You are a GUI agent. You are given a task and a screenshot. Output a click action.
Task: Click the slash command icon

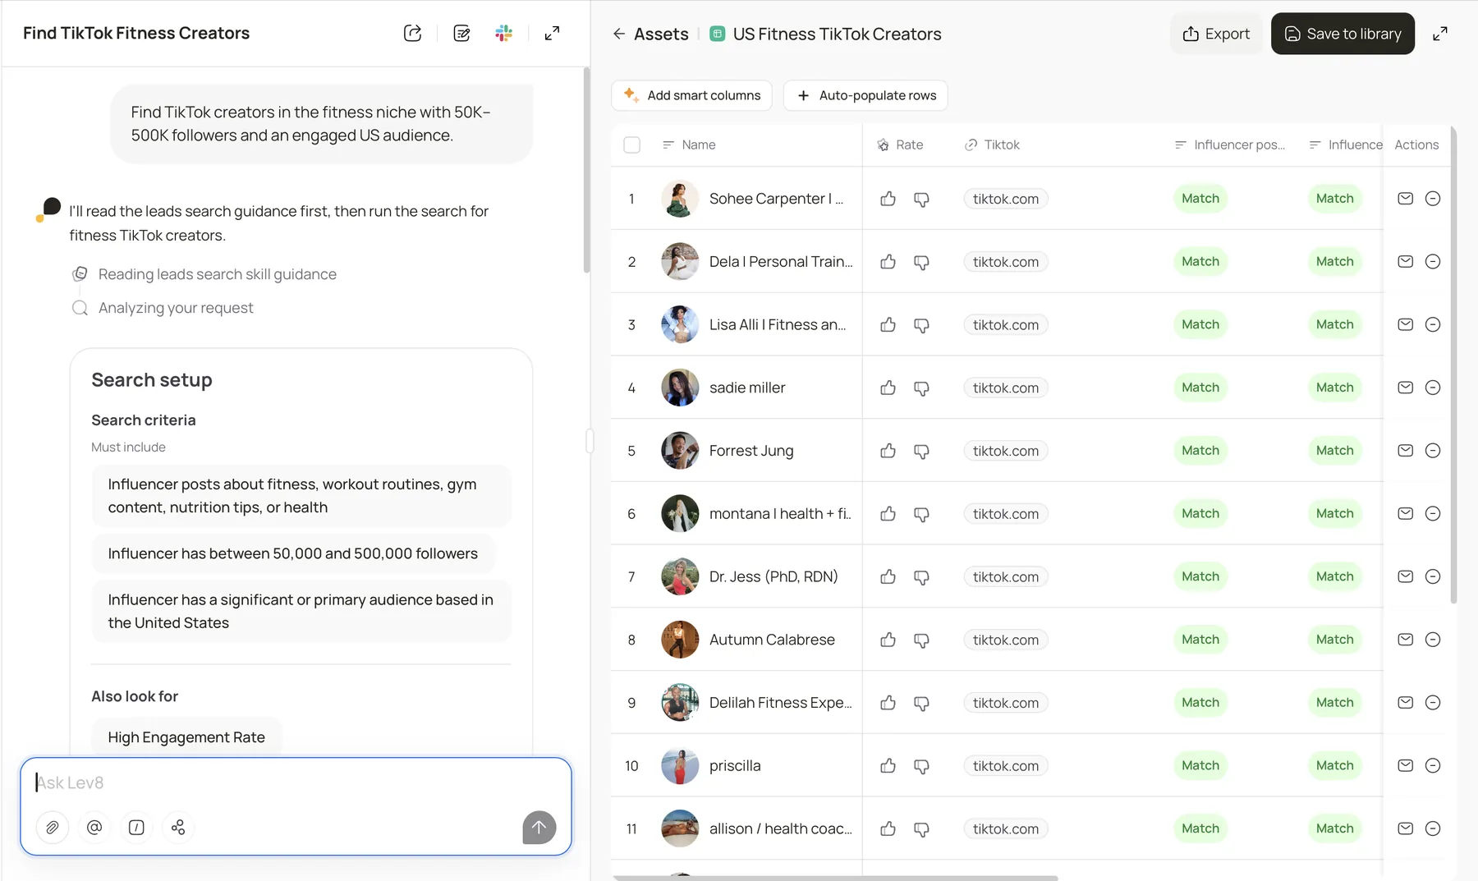[x=136, y=827]
